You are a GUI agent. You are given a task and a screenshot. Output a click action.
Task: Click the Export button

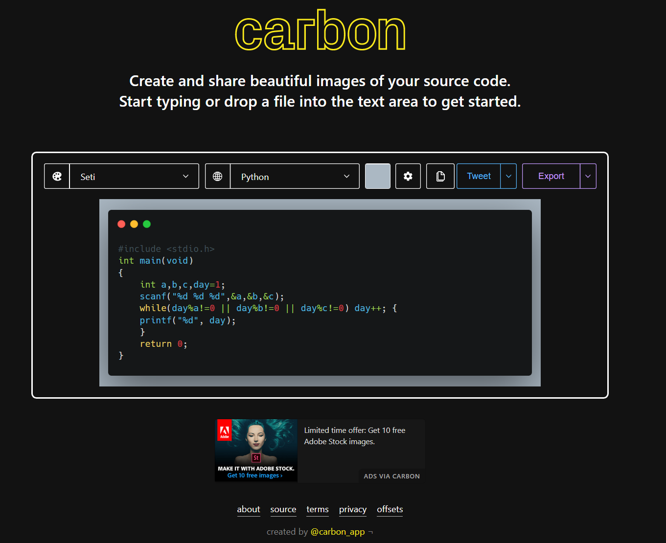551,176
